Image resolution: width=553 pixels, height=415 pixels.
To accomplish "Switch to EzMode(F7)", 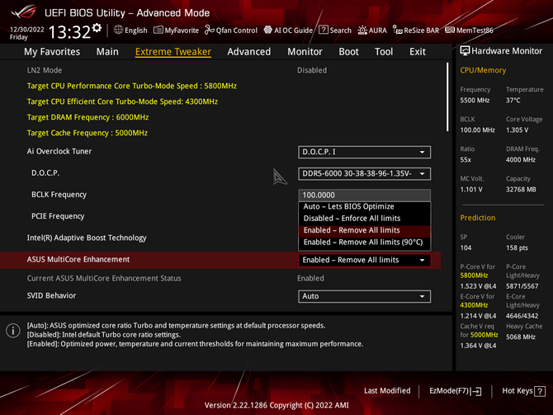I will tap(455, 391).
